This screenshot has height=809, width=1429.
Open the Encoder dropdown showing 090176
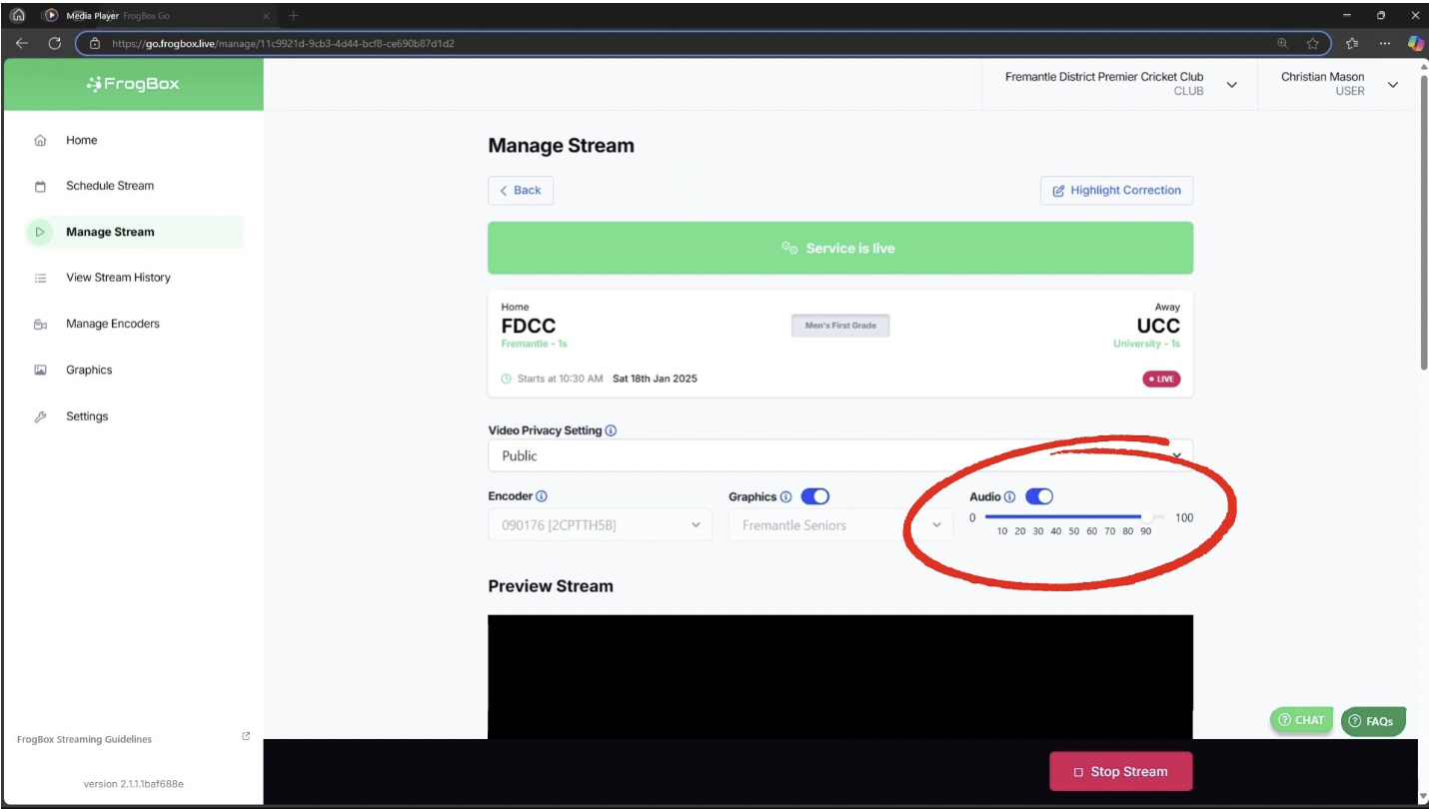tap(600, 525)
